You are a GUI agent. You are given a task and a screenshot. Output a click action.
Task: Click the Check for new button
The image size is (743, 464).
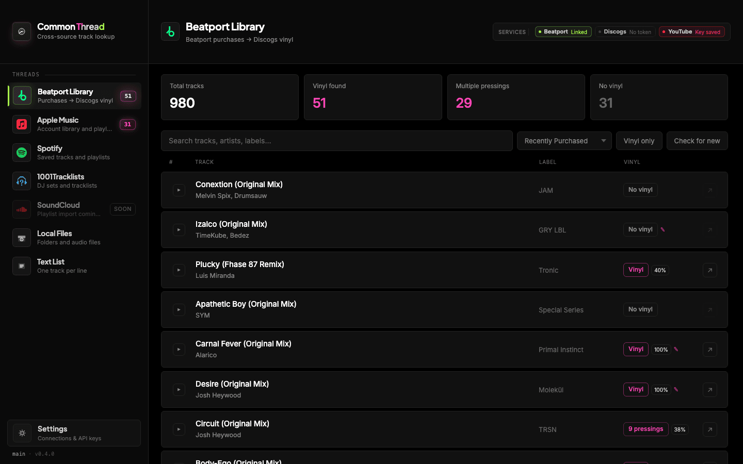(697, 141)
